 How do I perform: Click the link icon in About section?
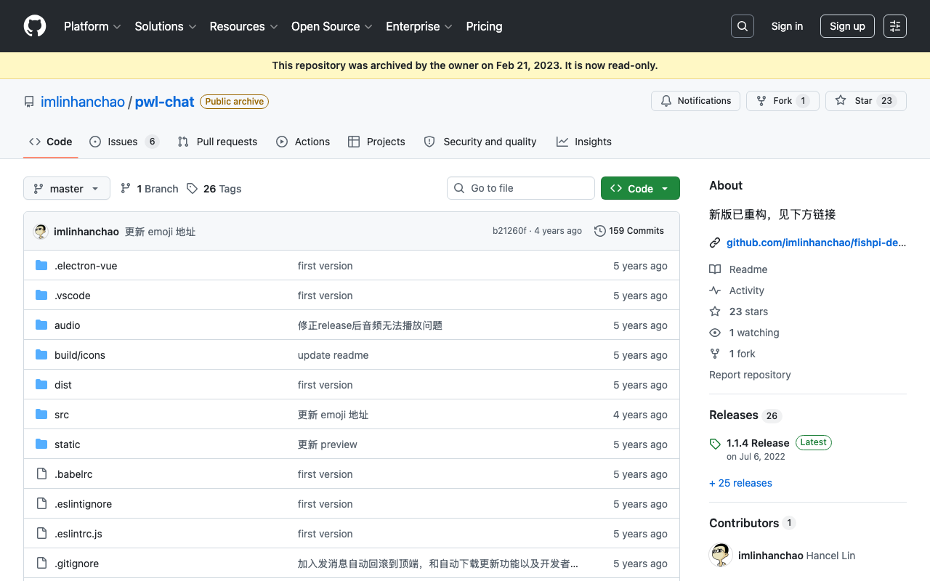pos(715,243)
